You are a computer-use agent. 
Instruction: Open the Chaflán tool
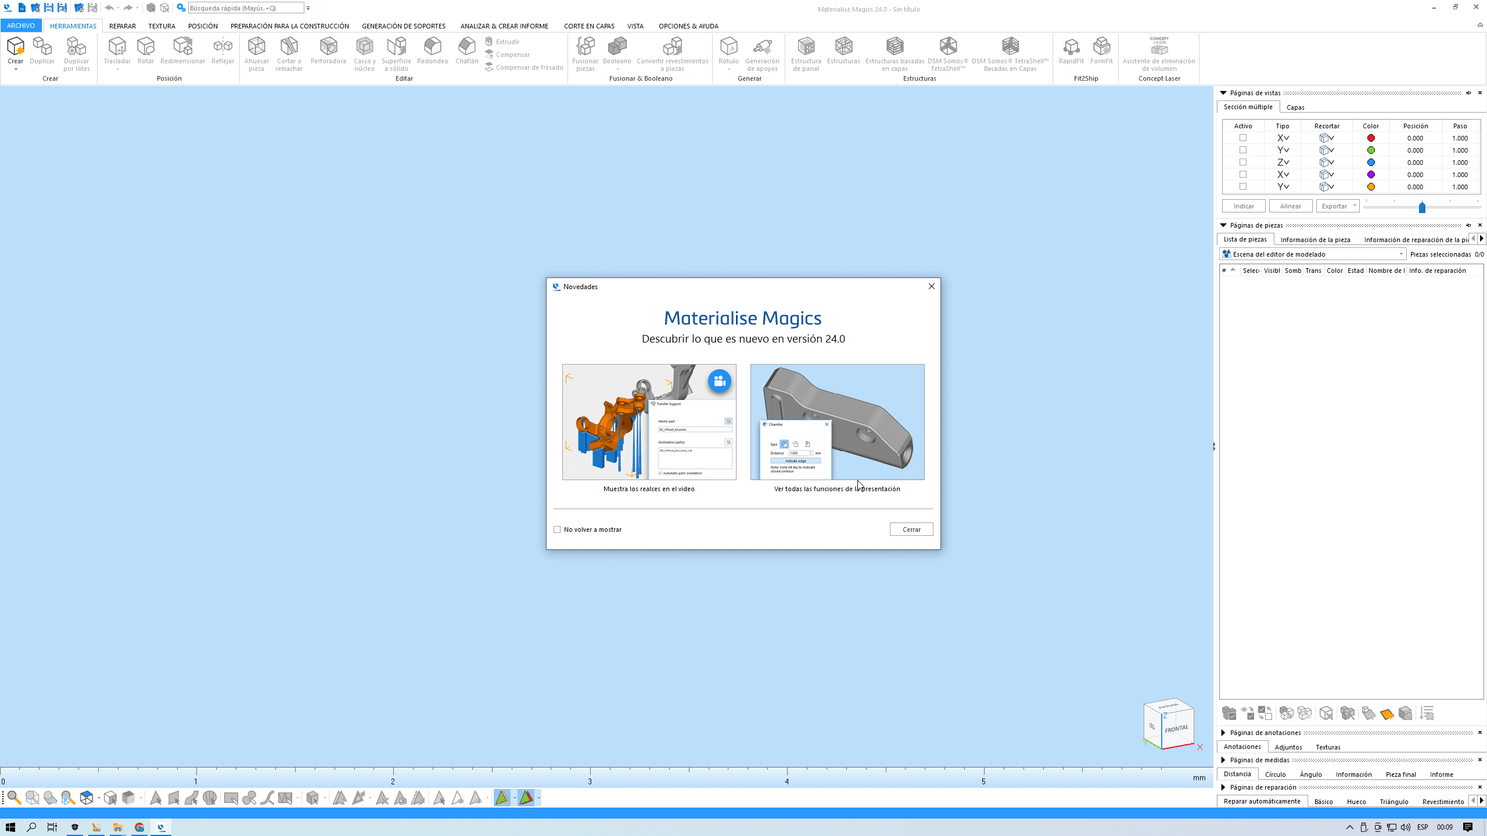click(x=466, y=46)
